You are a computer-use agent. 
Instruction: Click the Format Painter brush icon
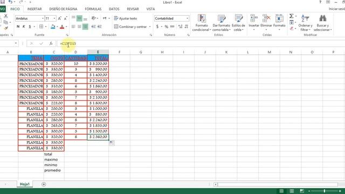point(6,28)
